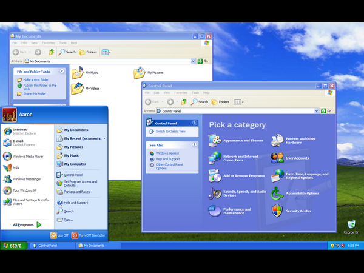
Task: Open Views dropdown in My Documents toolbar
Action: click(x=106, y=52)
